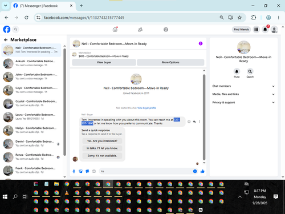The width and height of the screenshot is (285, 214).
Task: Open the account profile avatar menu
Action: coord(274,30)
